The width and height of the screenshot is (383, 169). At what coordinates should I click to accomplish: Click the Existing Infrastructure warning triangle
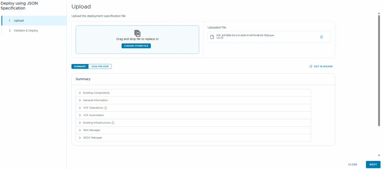point(113,123)
